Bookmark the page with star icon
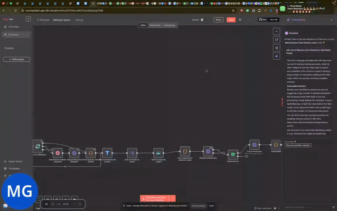This screenshot has width=337, height=211. [x=233, y=10]
